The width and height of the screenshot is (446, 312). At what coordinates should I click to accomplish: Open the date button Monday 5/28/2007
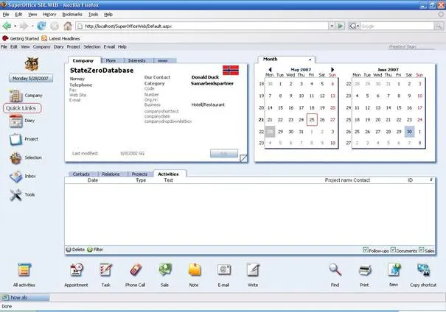pos(30,78)
